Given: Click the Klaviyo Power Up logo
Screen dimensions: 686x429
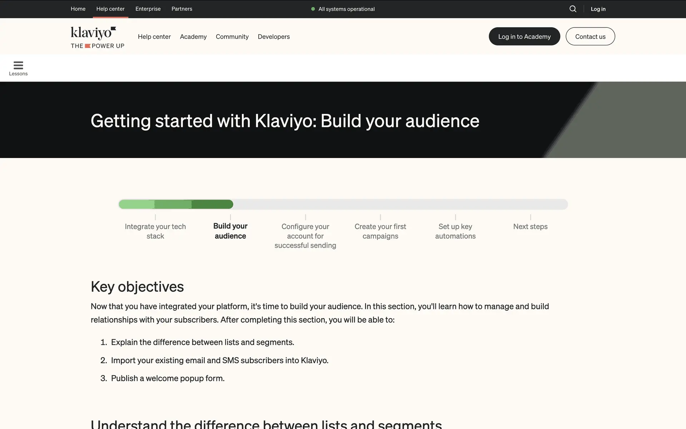Looking at the screenshot, I should 97,37.
